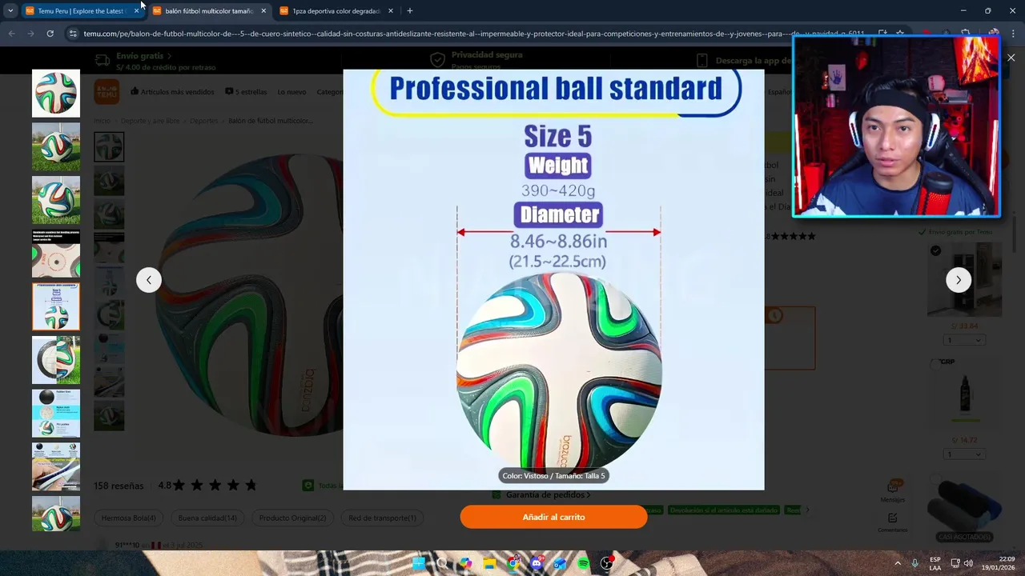The height and width of the screenshot is (576, 1025).
Task: Select the third thumbnail in the lightbox strip
Action: 56,200
